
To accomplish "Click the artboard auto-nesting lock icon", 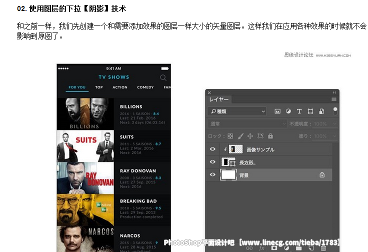I will click(260, 136).
